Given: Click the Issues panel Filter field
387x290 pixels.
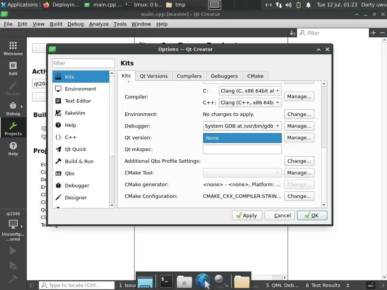Looking at the screenshot, I should (333, 33).
